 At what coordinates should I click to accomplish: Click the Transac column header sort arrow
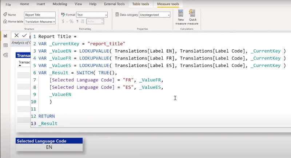click(x=20, y=66)
